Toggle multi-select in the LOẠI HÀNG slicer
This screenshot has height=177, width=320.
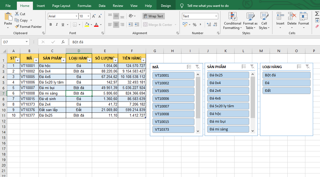299,67
